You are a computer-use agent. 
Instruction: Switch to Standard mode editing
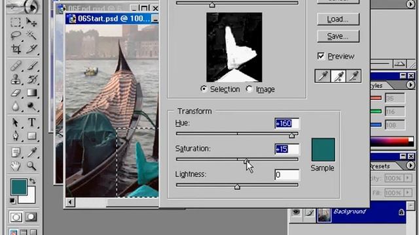[16, 217]
